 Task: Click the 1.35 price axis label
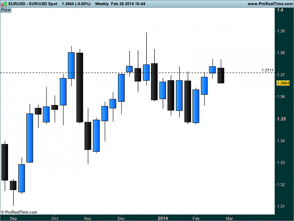point(281,119)
